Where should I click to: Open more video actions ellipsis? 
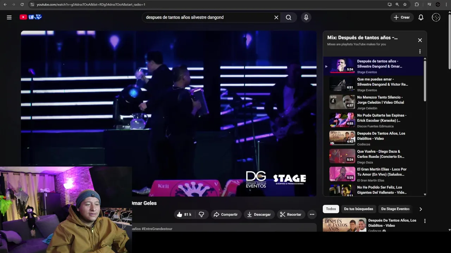coord(312,214)
